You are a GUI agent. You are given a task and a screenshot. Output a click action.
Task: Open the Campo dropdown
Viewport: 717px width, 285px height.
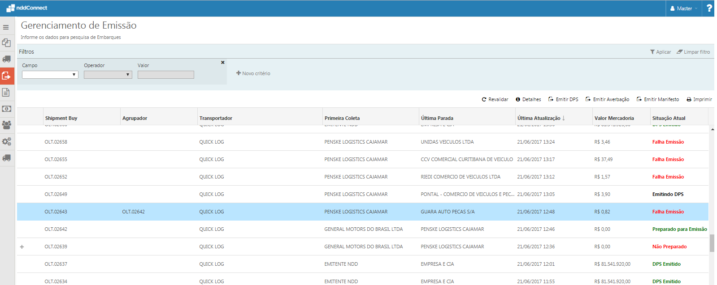point(50,75)
